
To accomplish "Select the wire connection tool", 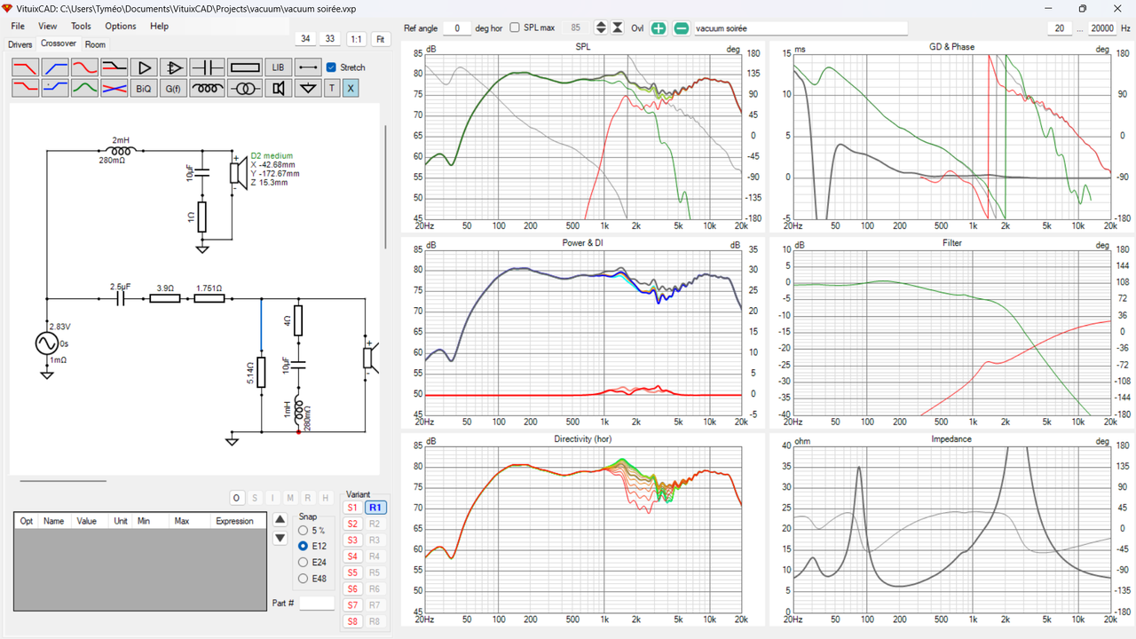I will click(x=308, y=67).
